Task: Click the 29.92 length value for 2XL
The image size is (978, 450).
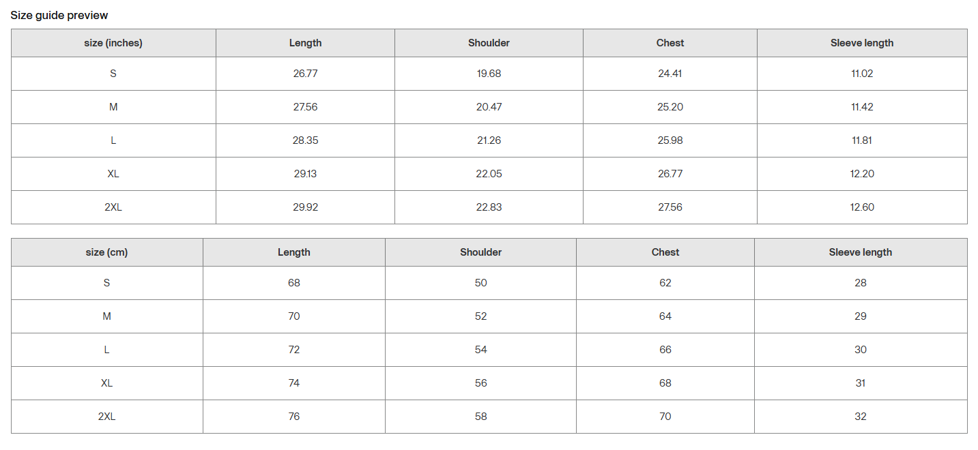Action: coord(305,207)
